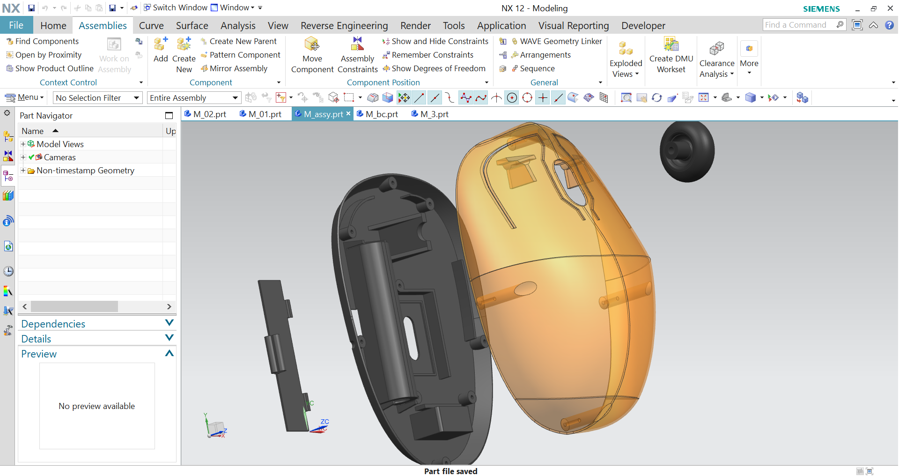Open the Home ribbon tab
This screenshot has height=476, width=899.
pos(53,25)
